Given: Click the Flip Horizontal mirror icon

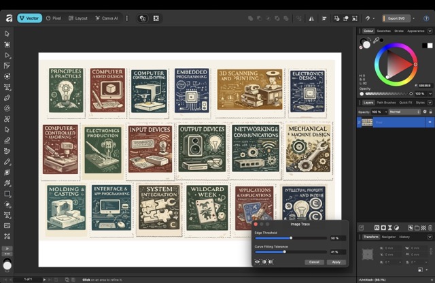Looking at the screenshot, I should coord(311,18).
